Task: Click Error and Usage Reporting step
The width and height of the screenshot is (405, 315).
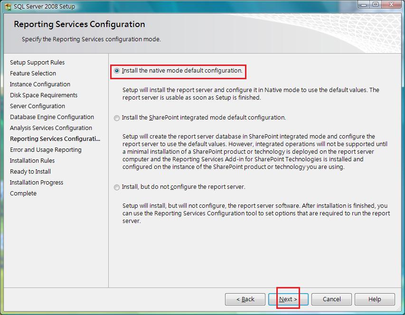Action: [46, 150]
